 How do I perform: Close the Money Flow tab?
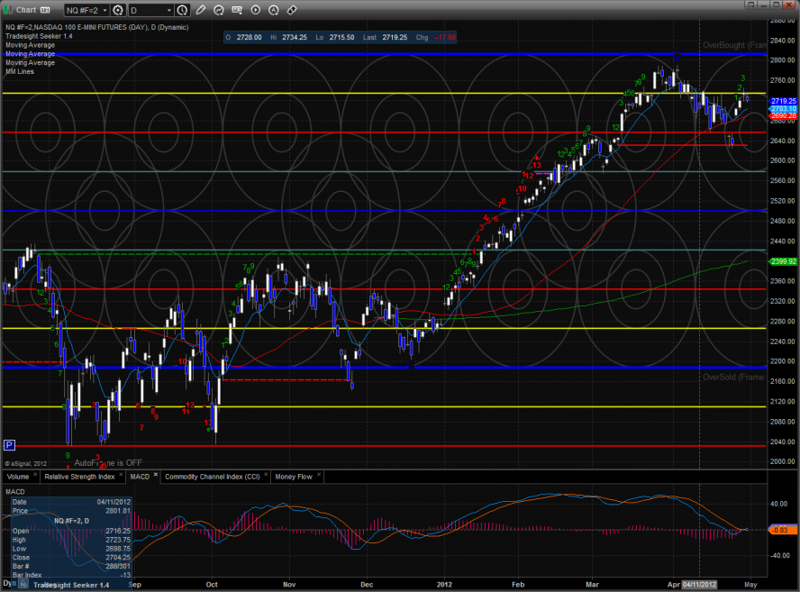pyautogui.click(x=320, y=476)
